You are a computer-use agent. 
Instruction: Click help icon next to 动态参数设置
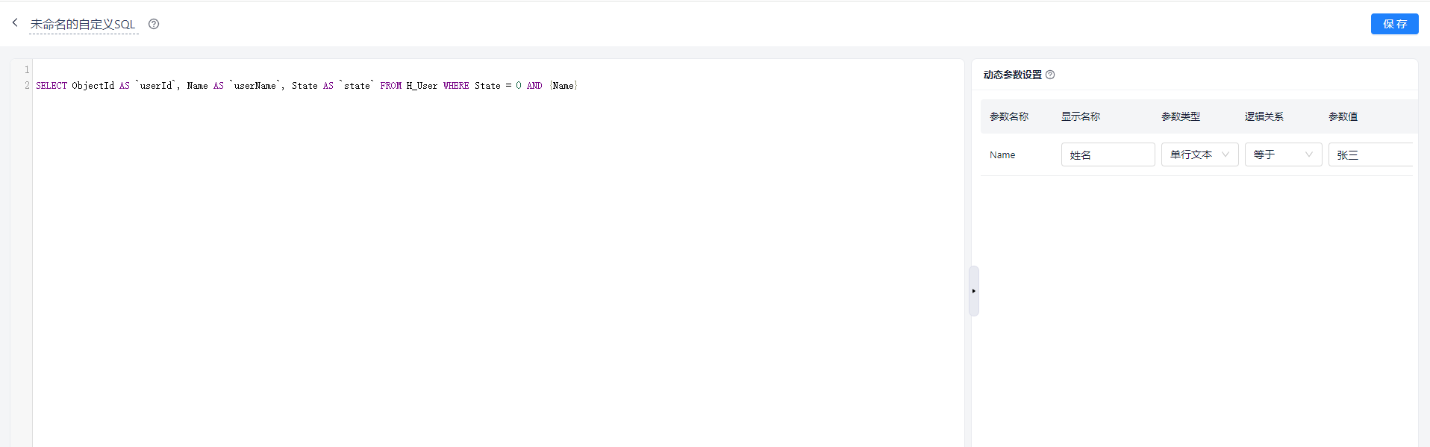click(1050, 75)
